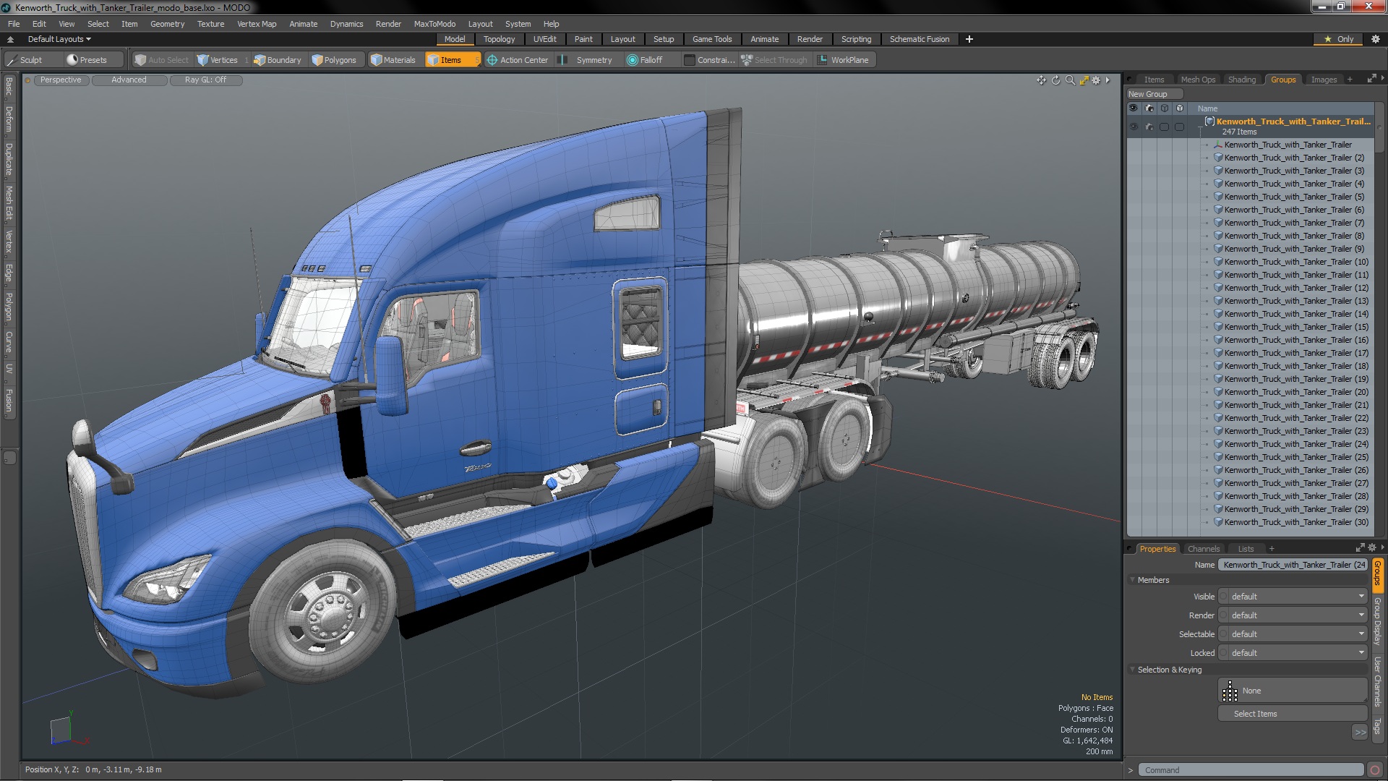The width and height of the screenshot is (1388, 781).
Task: Switch to the Channels tab
Action: click(1203, 549)
